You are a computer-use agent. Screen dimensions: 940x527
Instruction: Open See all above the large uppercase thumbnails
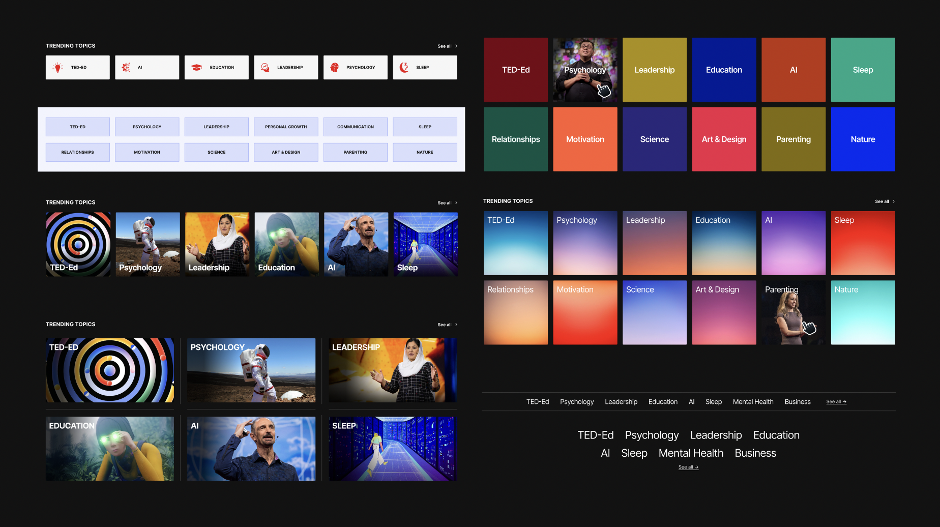(447, 325)
